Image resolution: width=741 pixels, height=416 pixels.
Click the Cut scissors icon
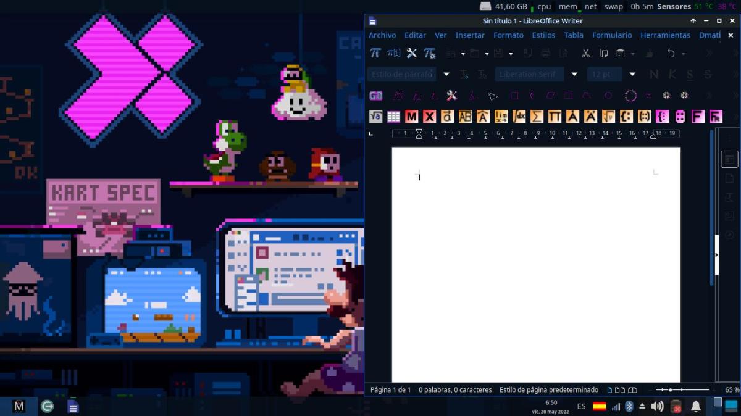pos(585,54)
